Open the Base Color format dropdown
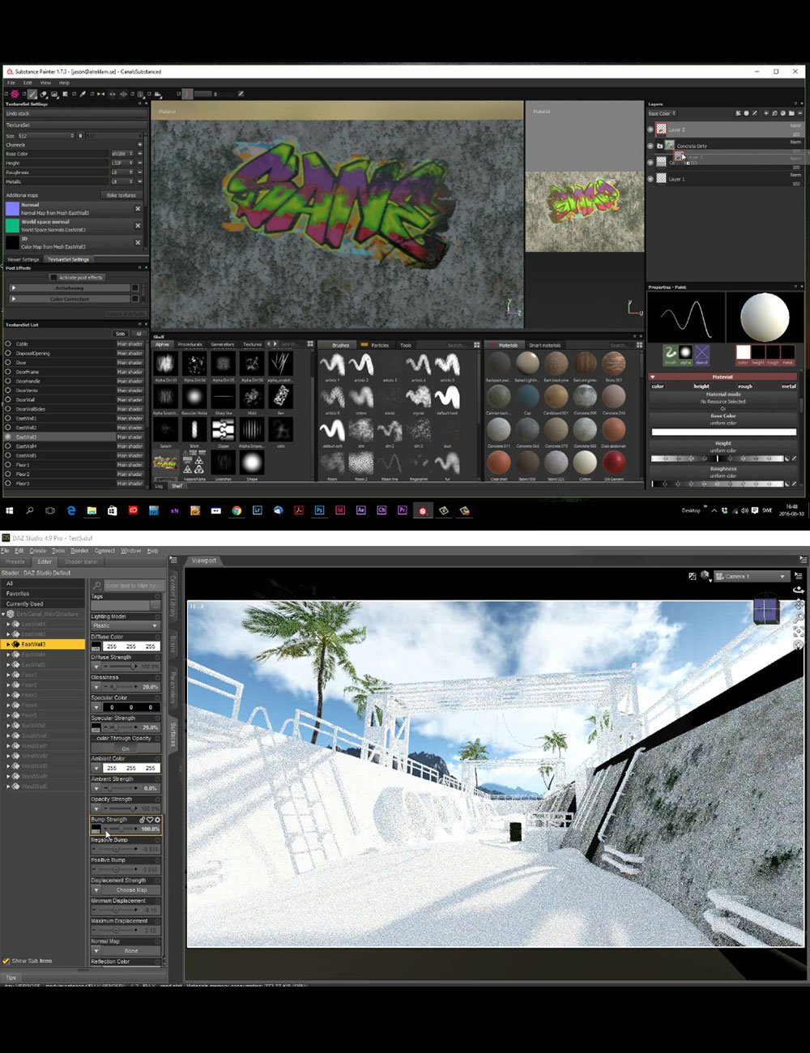Screen dimensions: 810x1053 (123, 154)
